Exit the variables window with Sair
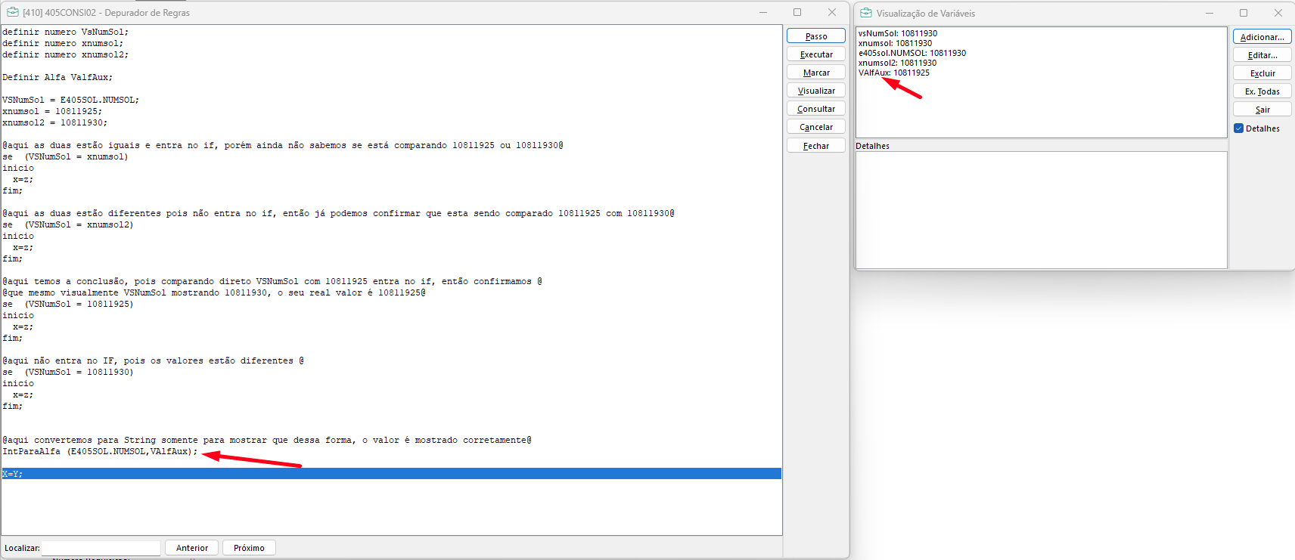Image resolution: width=1295 pixels, height=560 pixels. click(x=1262, y=110)
